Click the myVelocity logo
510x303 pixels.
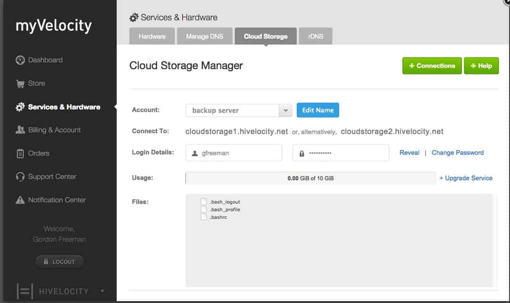point(54,25)
